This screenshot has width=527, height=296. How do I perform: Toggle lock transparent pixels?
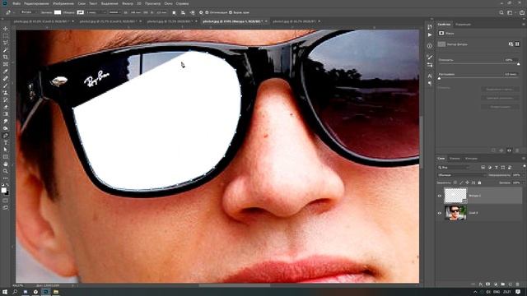click(455, 183)
